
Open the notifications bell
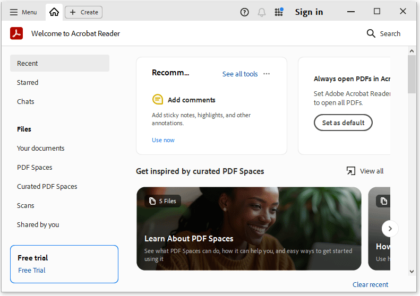pos(261,12)
